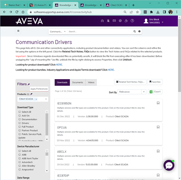The width and height of the screenshot is (181, 180).
Task: Click the AVEVA logo
Action: pos(29,21)
